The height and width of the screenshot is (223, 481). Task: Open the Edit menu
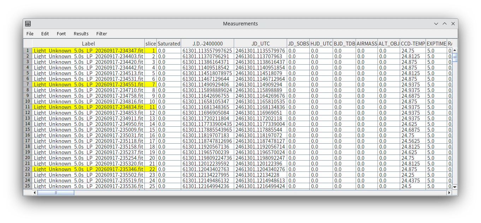pyautogui.click(x=45, y=34)
